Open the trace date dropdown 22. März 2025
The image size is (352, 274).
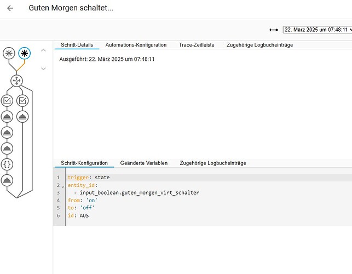318,30
